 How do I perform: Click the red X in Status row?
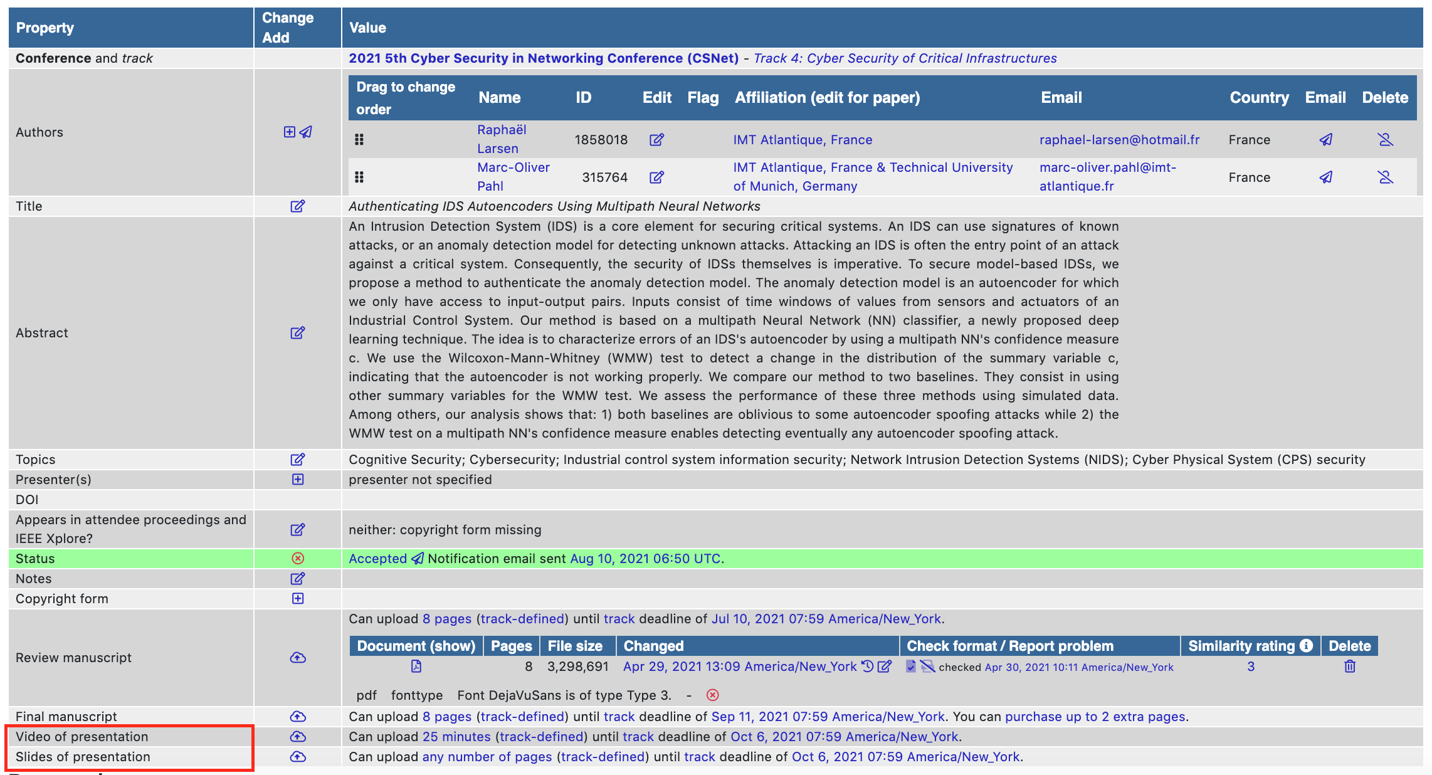[x=298, y=558]
